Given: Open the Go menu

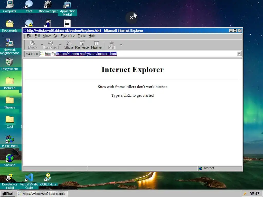Looking at the screenshot, I should [56, 36].
